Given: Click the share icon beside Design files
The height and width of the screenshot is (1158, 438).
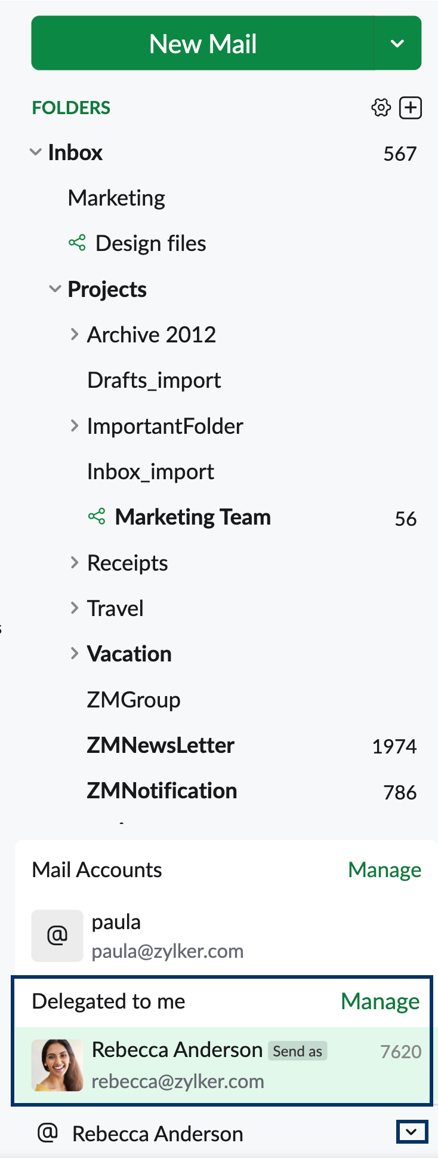Looking at the screenshot, I should (x=77, y=243).
